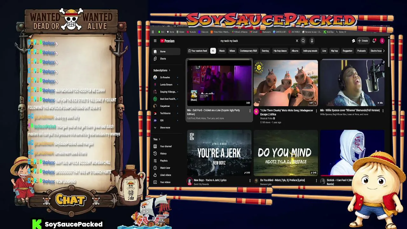Select the Gaming filter chip
The image size is (407, 229).
click(x=265, y=51)
